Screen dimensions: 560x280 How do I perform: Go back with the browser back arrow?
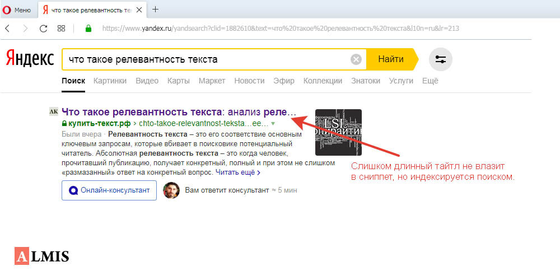(7, 29)
